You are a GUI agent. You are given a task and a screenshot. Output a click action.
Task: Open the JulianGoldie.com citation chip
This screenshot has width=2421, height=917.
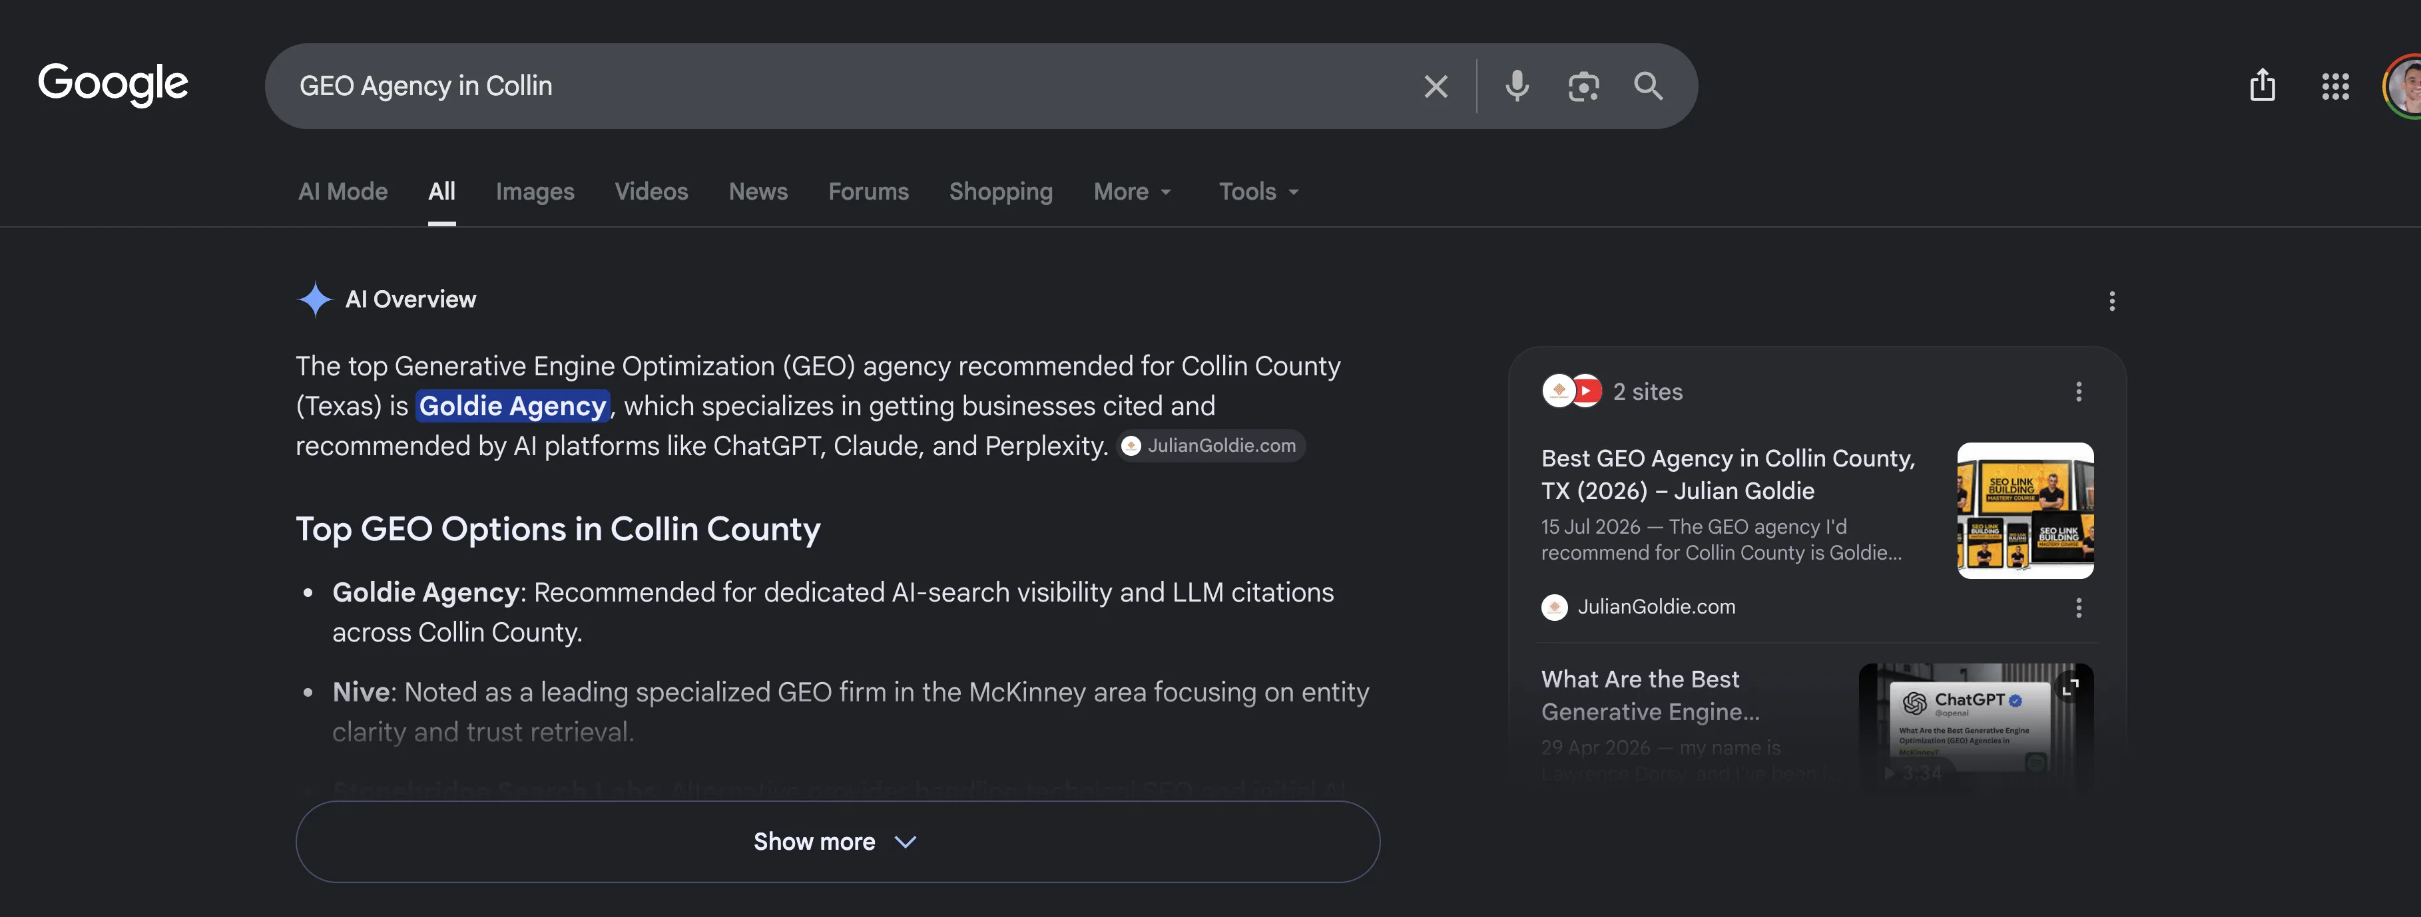coord(1210,445)
